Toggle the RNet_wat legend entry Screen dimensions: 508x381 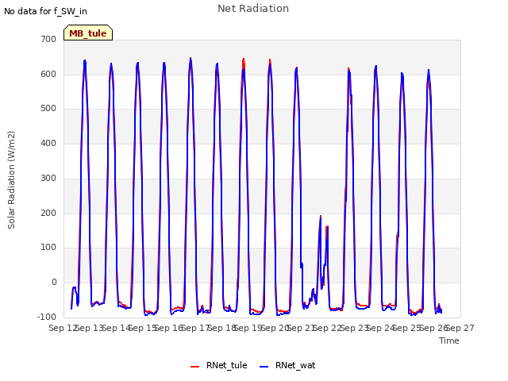tap(287, 365)
